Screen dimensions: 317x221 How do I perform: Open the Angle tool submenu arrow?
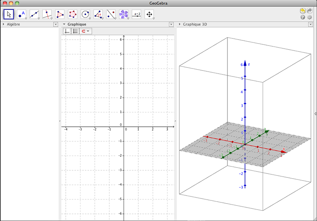(x=103, y=18)
